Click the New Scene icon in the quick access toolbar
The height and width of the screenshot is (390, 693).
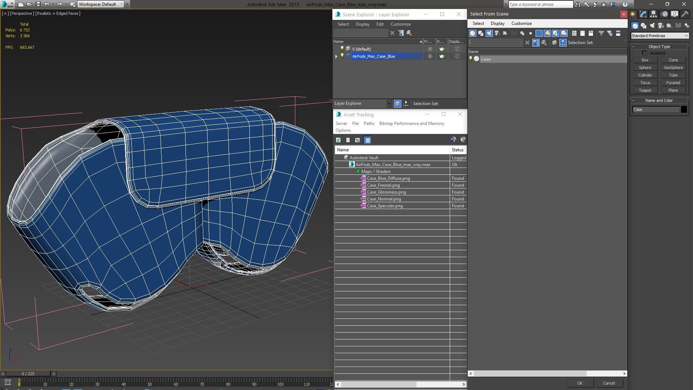(21, 4)
